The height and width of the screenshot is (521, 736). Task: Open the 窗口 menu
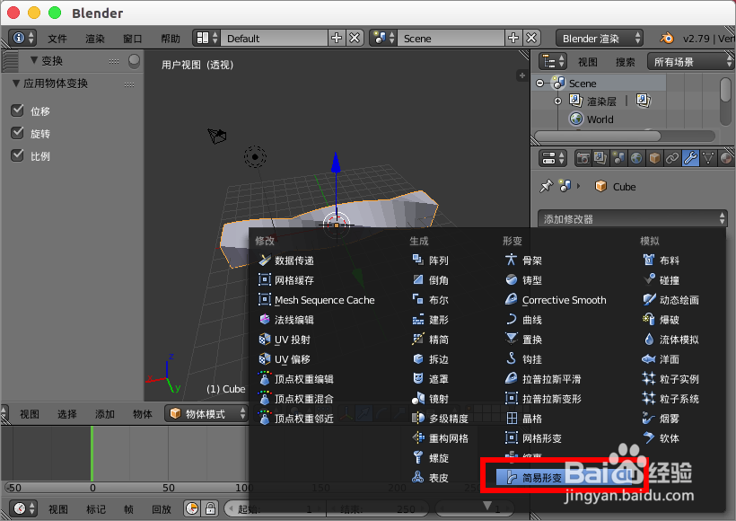[x=132, y=39]
